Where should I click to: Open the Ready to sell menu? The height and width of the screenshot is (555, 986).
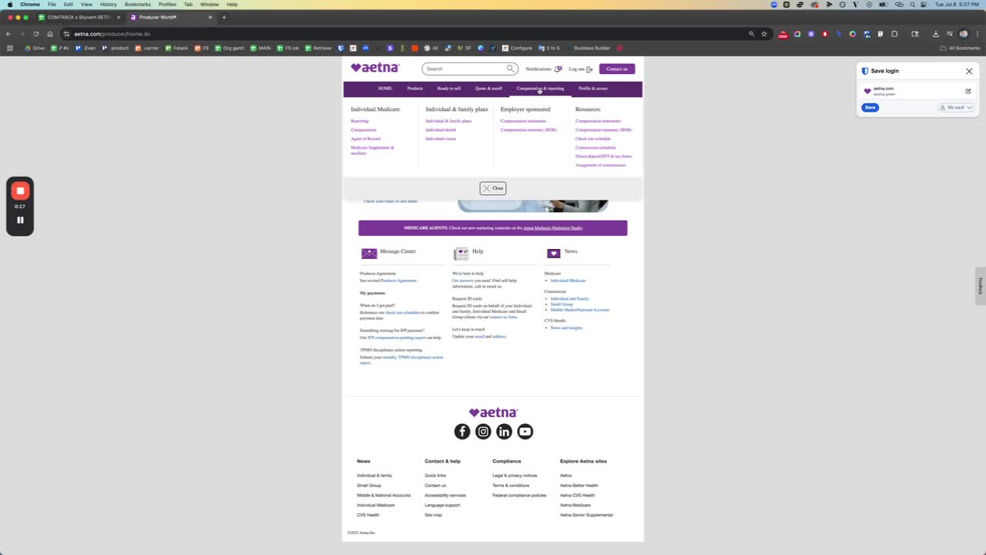click(x=449, y=89)
